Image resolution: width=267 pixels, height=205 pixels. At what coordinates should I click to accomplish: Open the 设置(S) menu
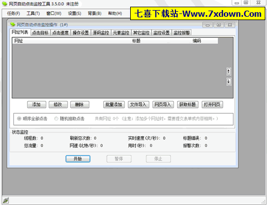(x=74, y=13)
